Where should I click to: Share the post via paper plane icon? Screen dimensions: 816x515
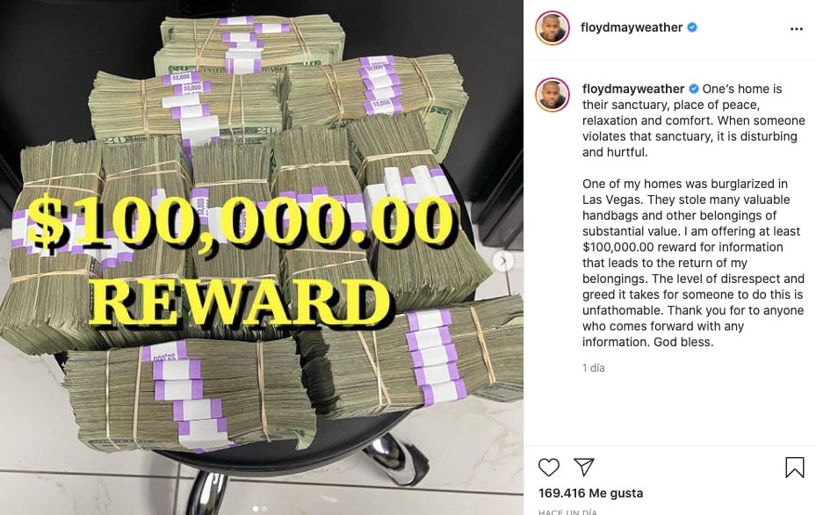point(584,467)
